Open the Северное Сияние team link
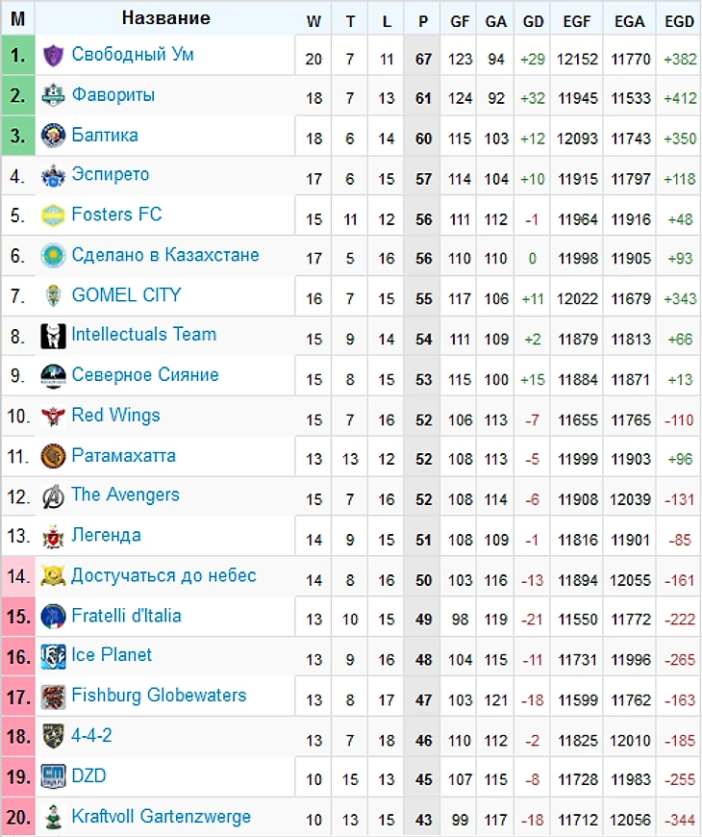This screenshot has width=702, height=837. tap(145, 375)
